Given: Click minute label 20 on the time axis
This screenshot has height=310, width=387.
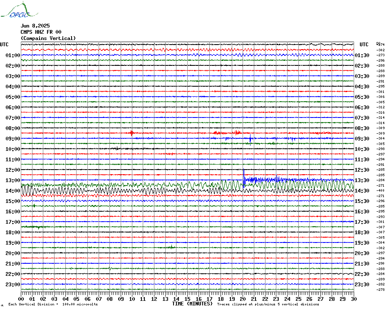Looking at the screenshot, I should 243,299.
